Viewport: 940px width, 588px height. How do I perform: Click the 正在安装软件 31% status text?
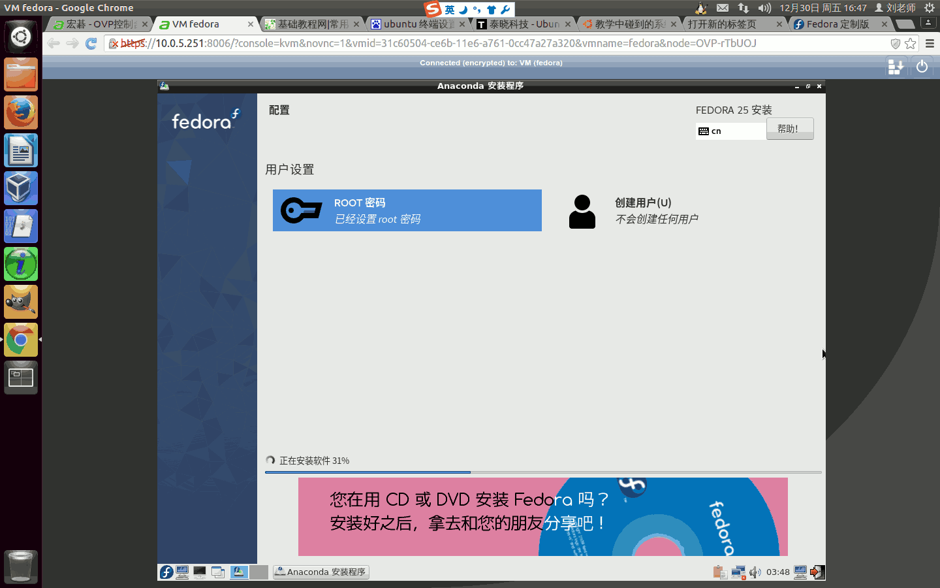314,461
